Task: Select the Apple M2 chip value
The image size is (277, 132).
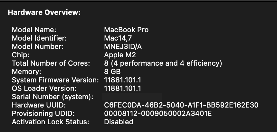Action: click(120, 55)
